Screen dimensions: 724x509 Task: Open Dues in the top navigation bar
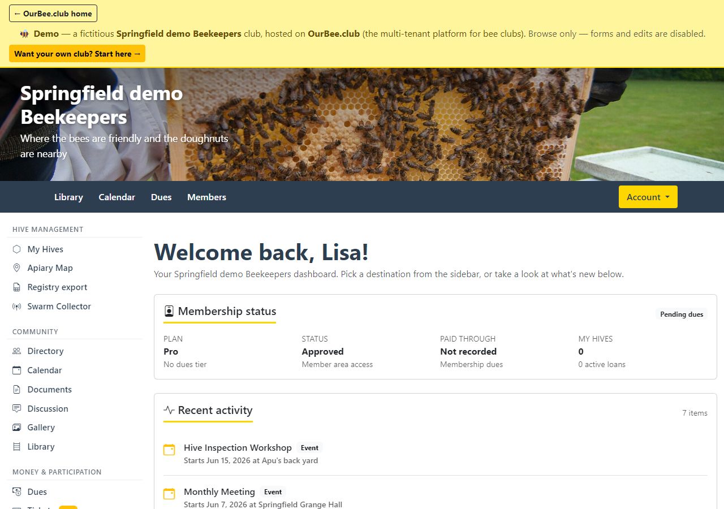point(161,197)
